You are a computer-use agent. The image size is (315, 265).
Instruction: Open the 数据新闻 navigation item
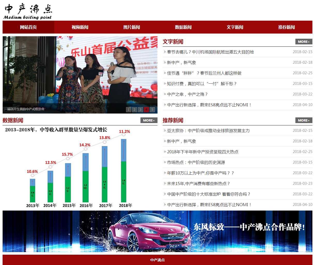pyautogui.click(x=183, y=27)
